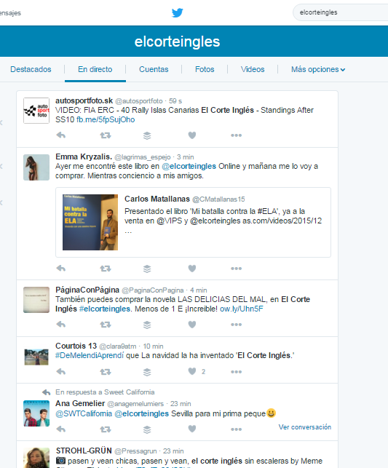This screenshot has width=388, height=468.
Task: Reply to Courtois 13 tweet
Action: [61, 372]
